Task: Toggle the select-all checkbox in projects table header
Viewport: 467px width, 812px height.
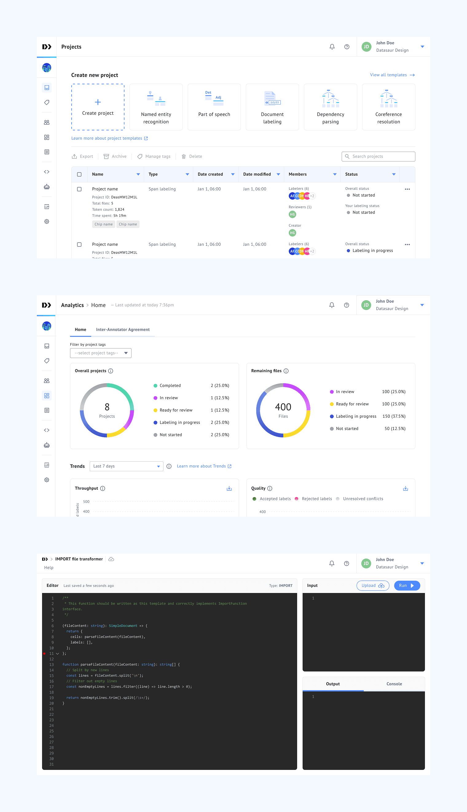Action: pyautogui.click(x=79, y=174)
